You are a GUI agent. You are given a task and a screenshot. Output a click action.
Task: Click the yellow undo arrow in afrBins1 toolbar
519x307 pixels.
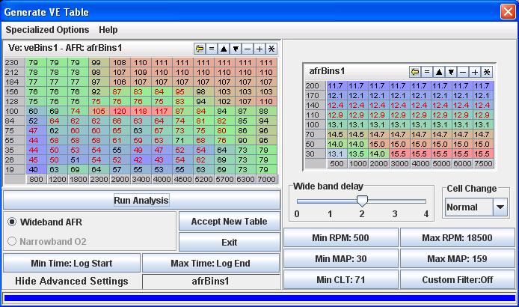[415, 72]
